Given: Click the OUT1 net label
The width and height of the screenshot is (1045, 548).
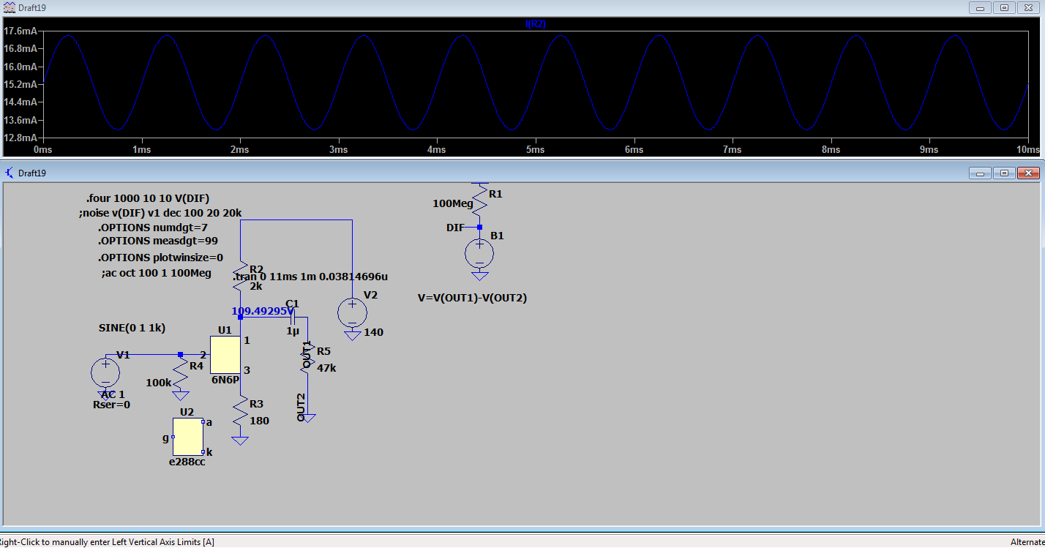Looking at the screenshot, I should click(307, 353).
